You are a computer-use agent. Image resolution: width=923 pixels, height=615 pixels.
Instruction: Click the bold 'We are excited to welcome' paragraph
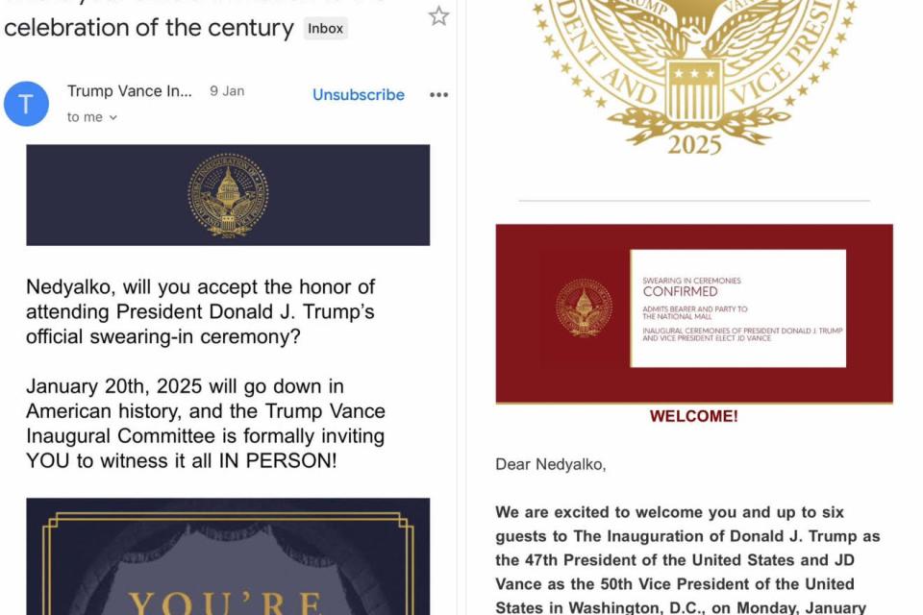[x=687, y=559]
